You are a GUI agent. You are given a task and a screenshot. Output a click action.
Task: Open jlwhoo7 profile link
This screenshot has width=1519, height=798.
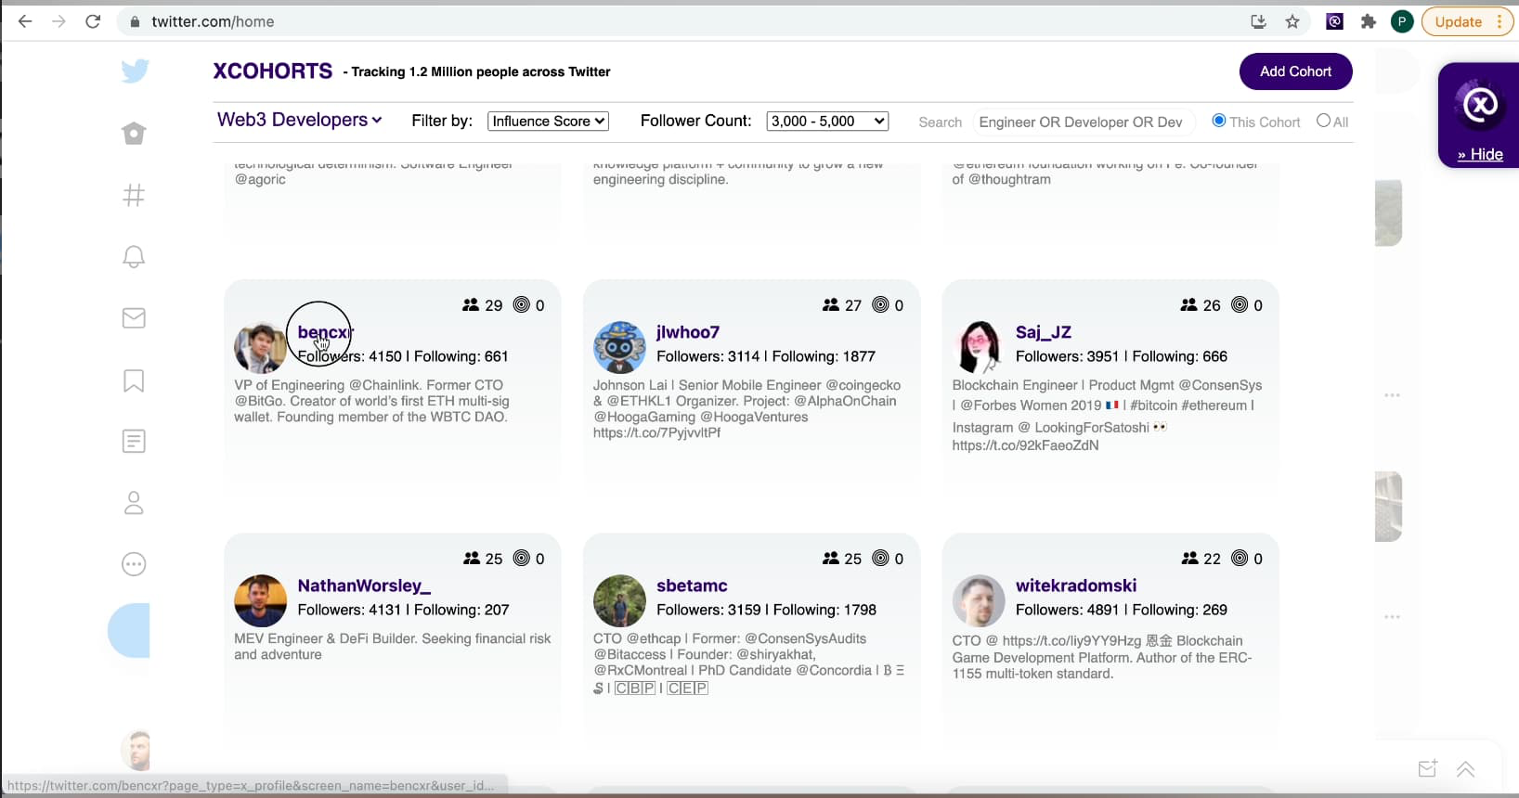point(687,332)
